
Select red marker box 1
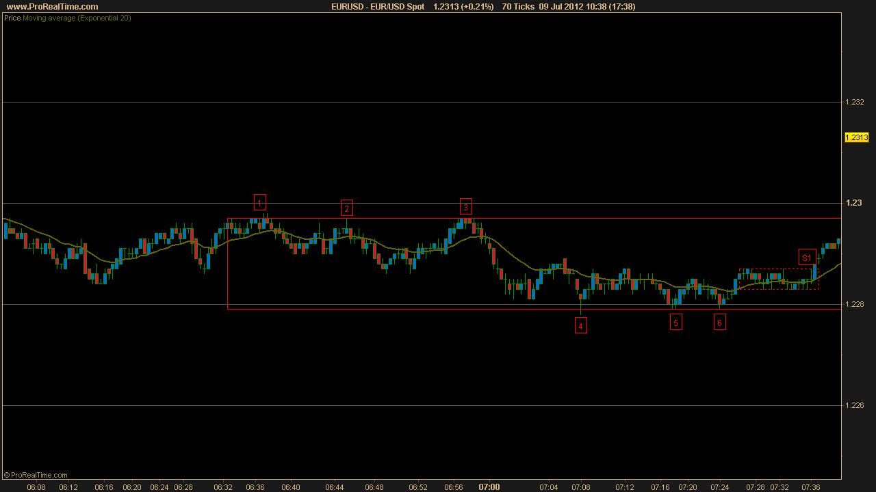[x=259, y=202]
